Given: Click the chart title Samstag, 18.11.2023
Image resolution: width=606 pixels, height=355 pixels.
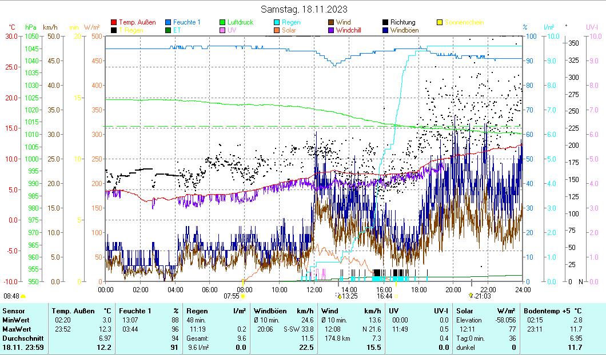Looking at the screenshot, I should point(304,9).
